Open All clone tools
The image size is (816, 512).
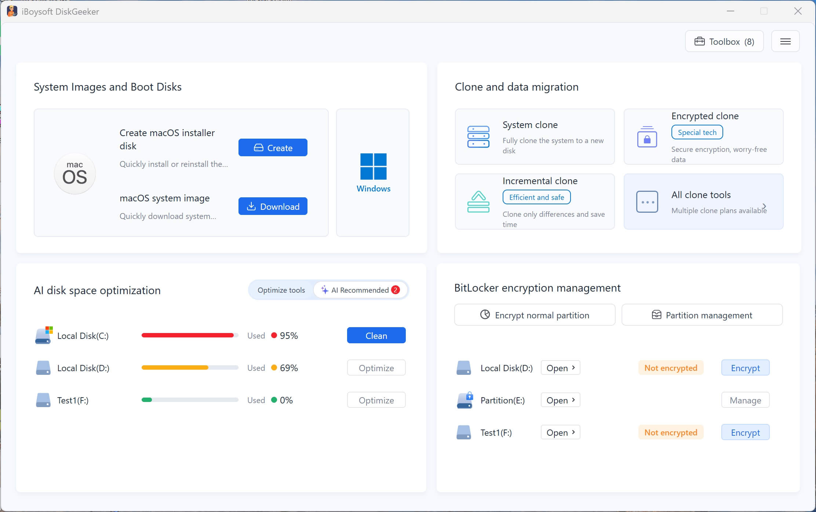coord(703,202)
